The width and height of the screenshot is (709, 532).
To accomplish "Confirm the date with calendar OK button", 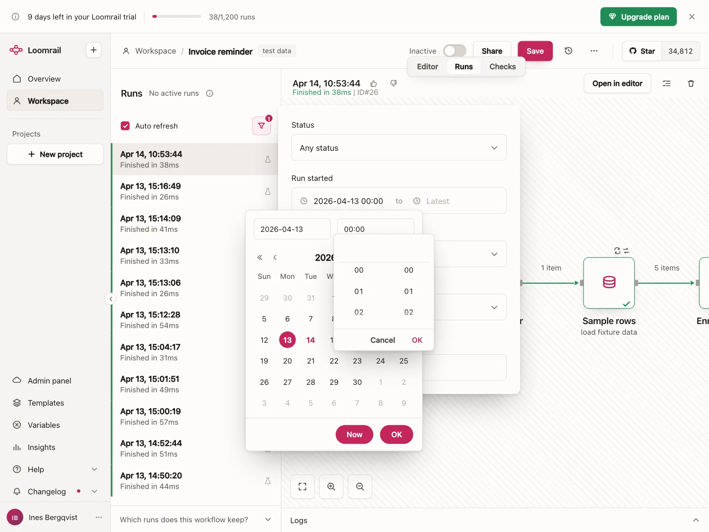I will coord(397,434).
